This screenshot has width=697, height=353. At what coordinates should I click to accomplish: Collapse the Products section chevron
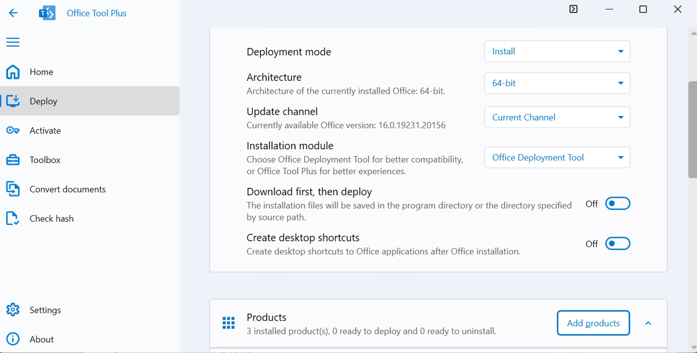[x=648, y=323]
